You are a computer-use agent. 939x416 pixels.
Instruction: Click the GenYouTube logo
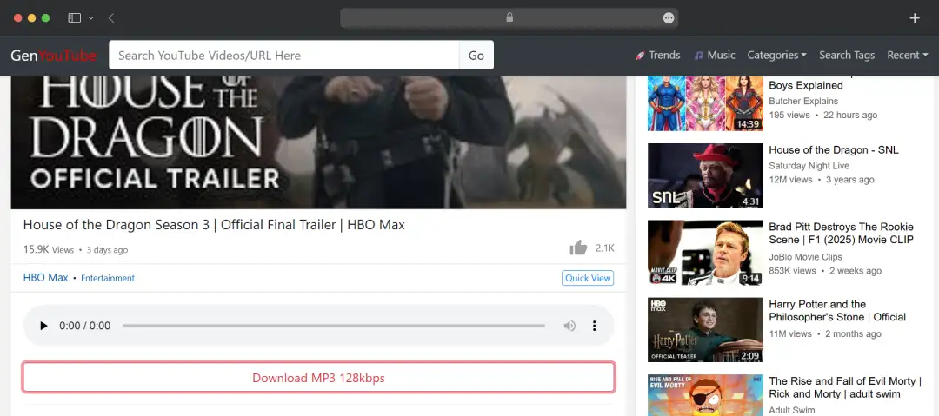point(53,56)
